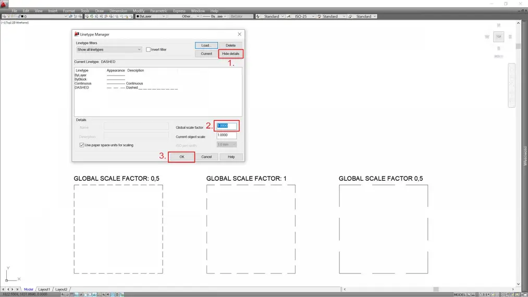Screen dimensions: 528x297
Task: Click the Cancel button
Action: tap(206, 157)
